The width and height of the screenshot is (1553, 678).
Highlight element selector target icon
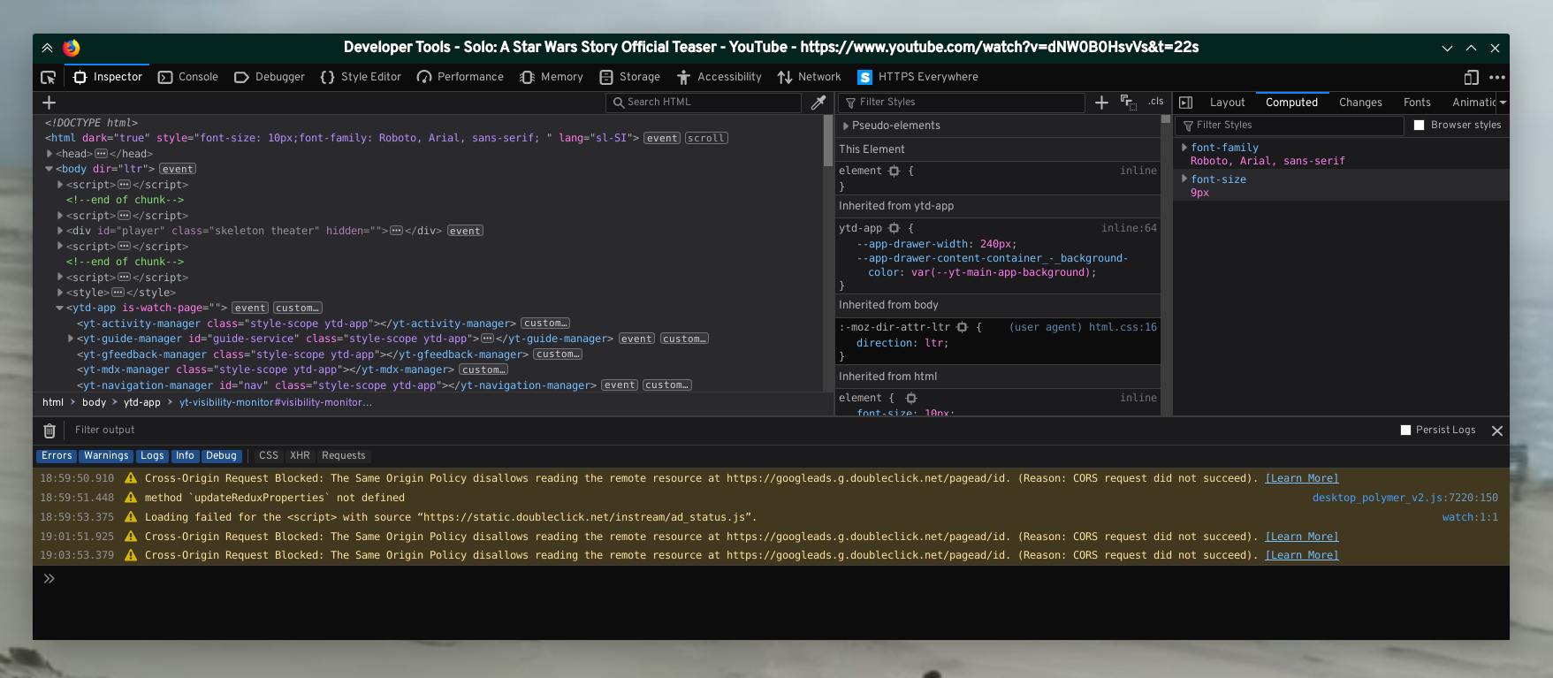pyautogui.click(x=894, y=171)
